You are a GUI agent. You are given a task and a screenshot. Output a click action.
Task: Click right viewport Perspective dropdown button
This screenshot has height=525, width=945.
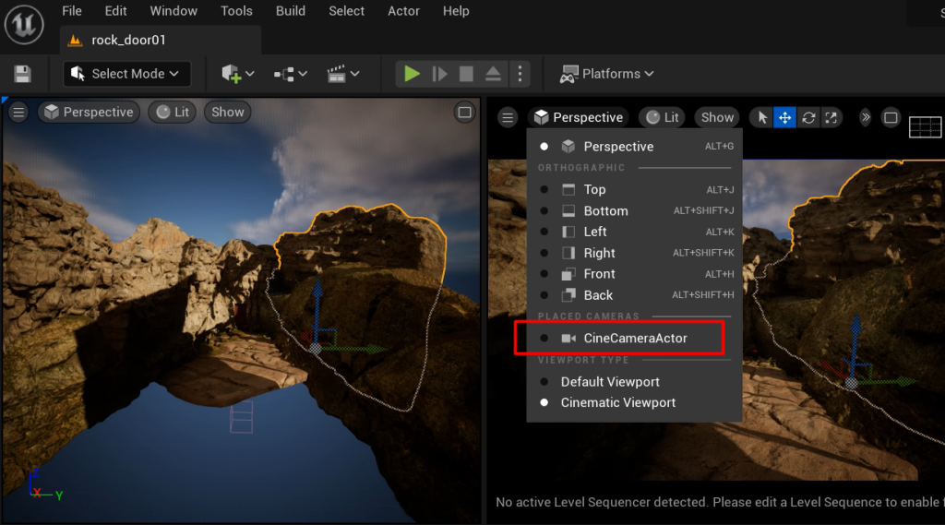[x=579, y=117]
